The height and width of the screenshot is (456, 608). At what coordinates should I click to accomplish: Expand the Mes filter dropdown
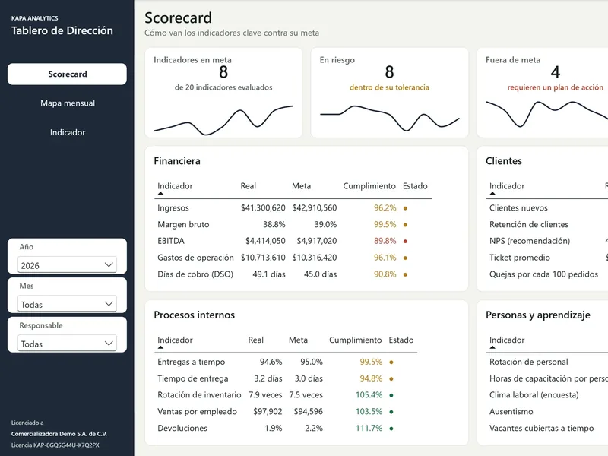(67, 304)
